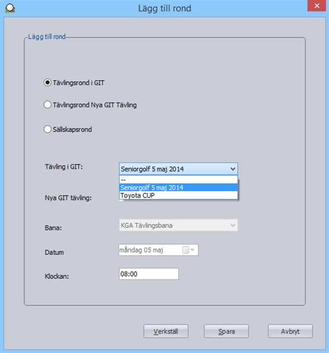
Task: Cancel with the Avbryt button
Action: [290, 331]
